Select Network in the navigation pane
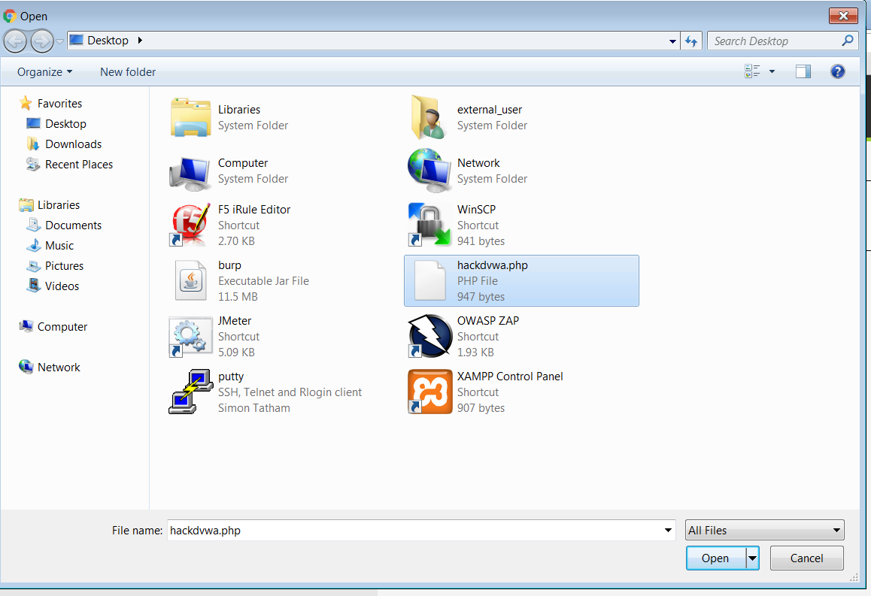Image resolution: width=871 pixels, height=596 pixels. tap(59, 368)
